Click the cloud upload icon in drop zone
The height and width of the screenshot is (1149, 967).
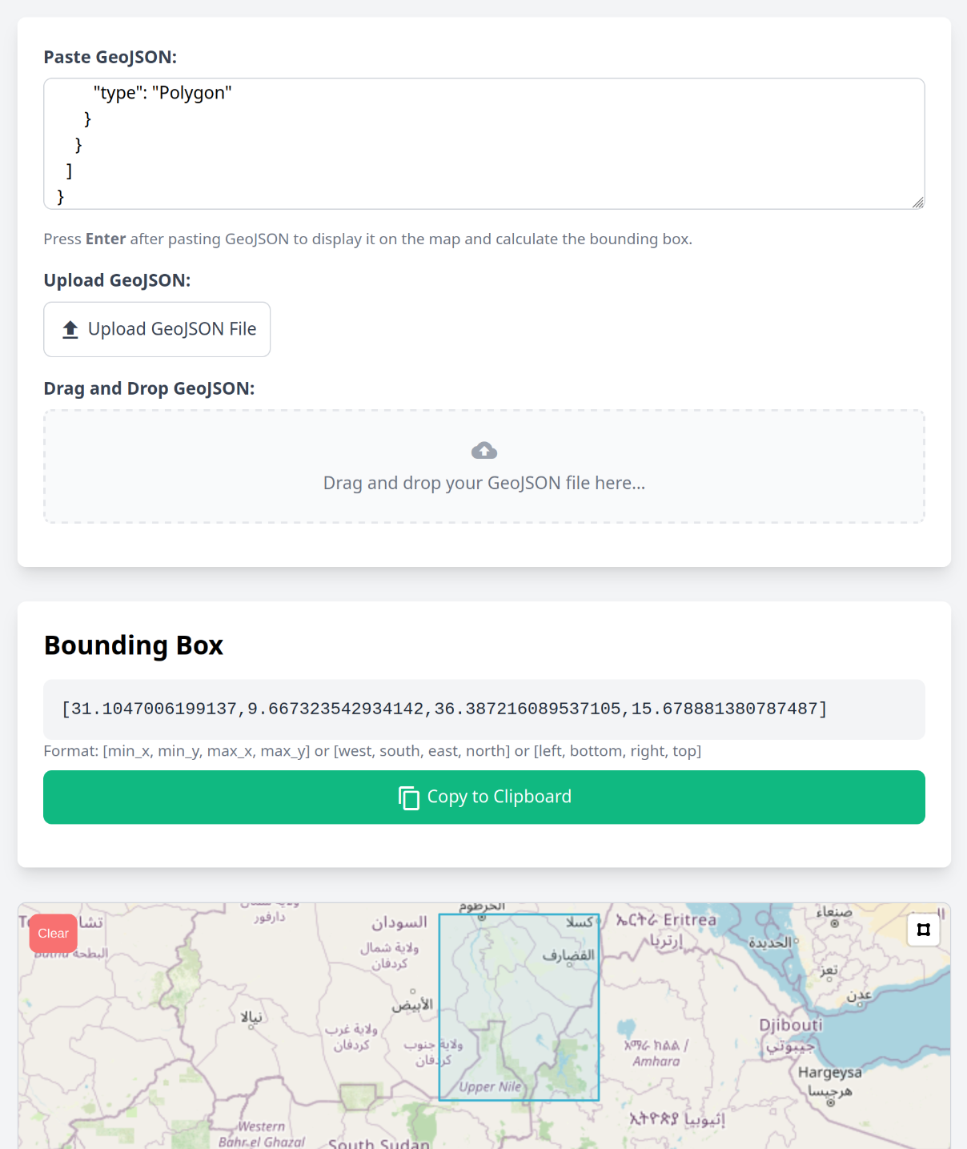click(x=484, y=451)
